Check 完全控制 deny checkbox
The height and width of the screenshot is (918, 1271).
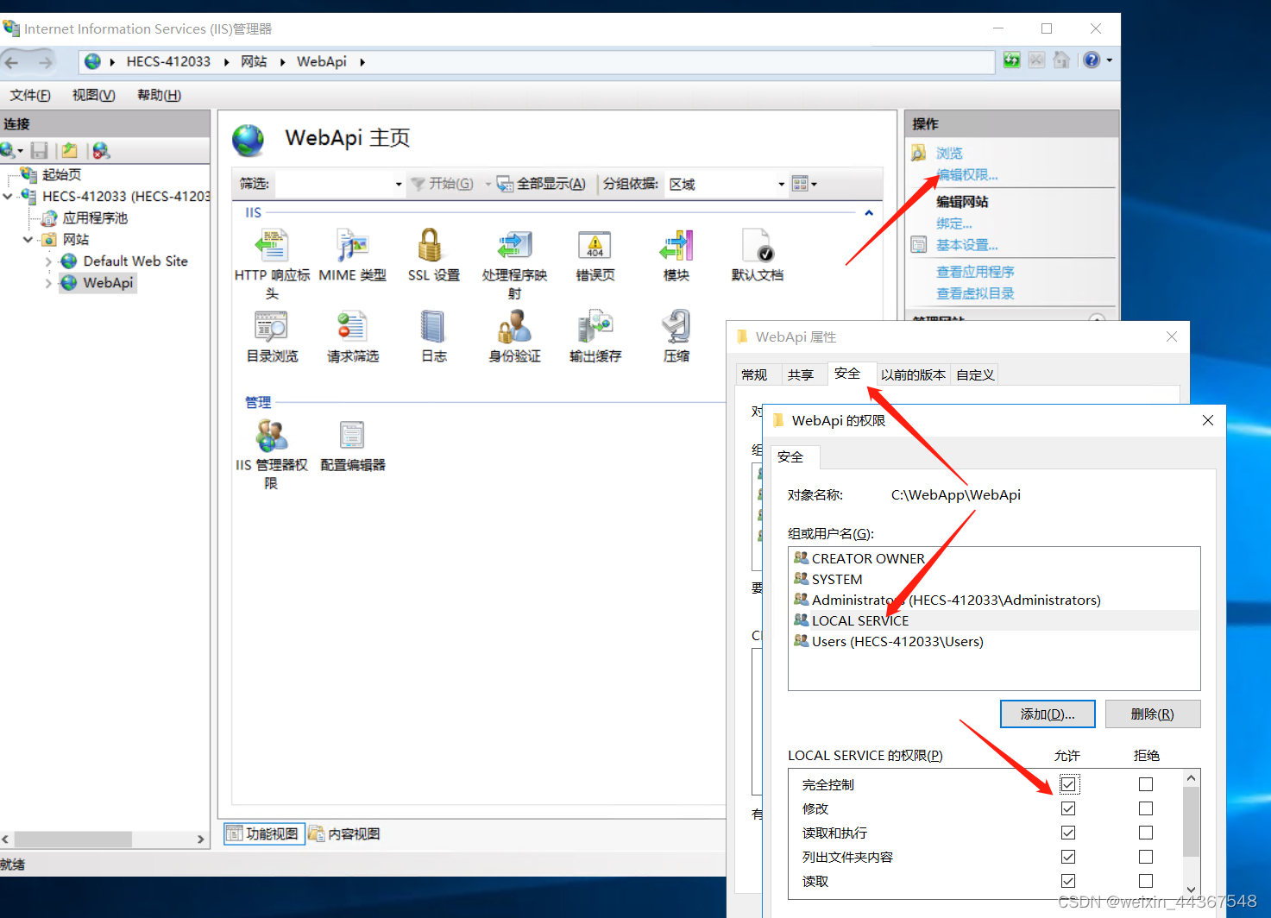[1146, 784]
